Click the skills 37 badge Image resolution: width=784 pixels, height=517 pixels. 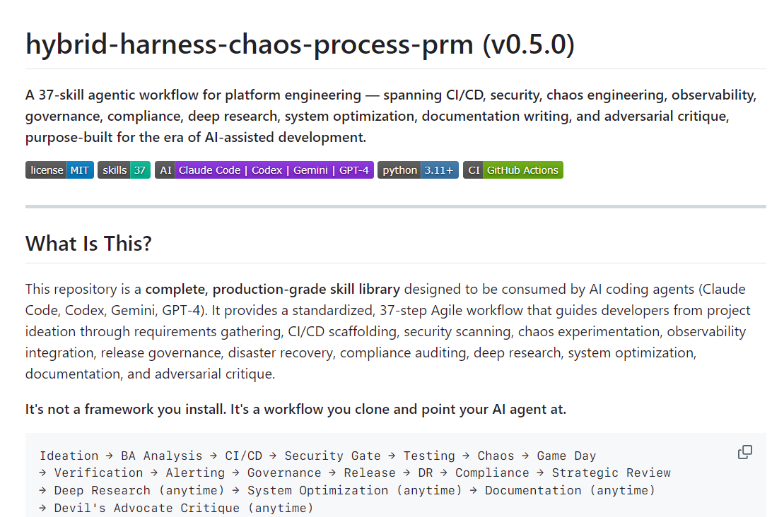coord(124,170)
